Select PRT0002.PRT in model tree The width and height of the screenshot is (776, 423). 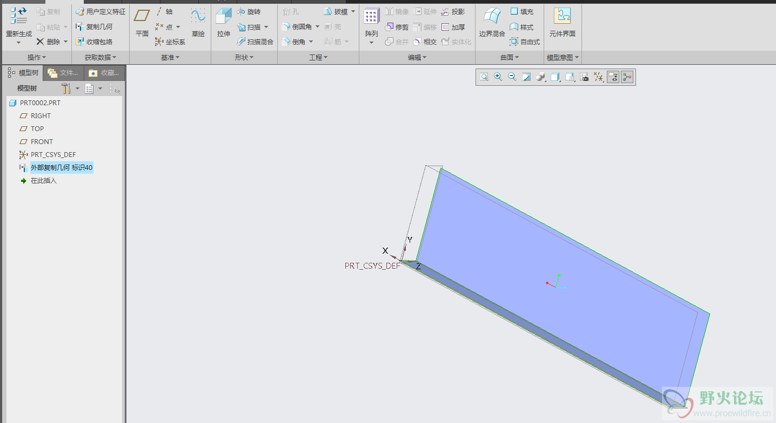(x=35, y=103)
